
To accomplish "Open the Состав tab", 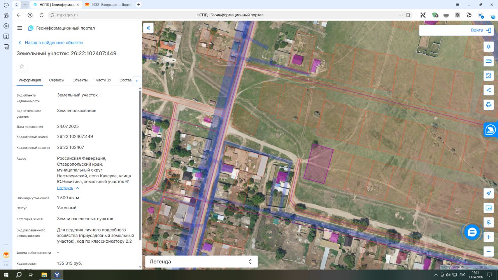I will pos(126,80).
